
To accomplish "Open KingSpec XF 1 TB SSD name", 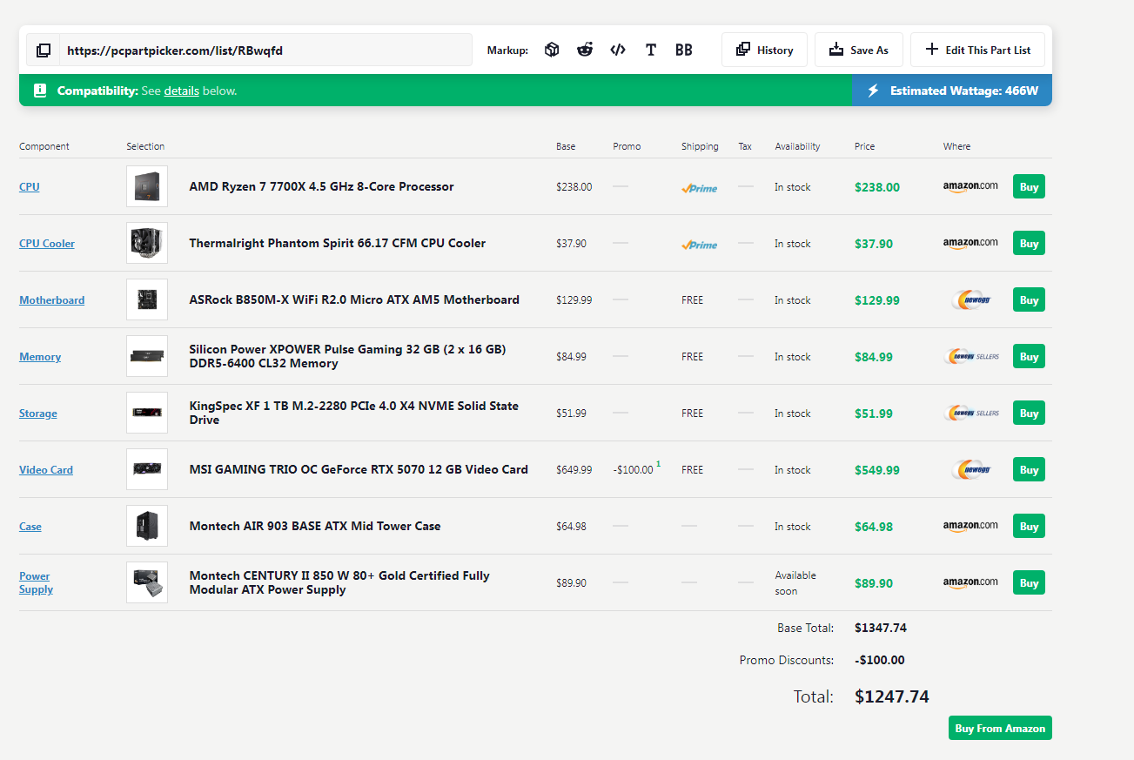I will click(353, 413).
